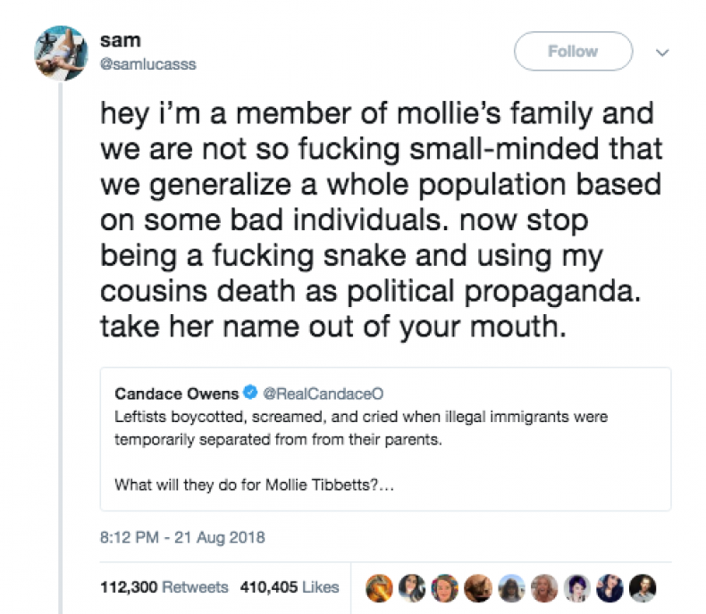Click the blue verified badge icon

(250, 393)
